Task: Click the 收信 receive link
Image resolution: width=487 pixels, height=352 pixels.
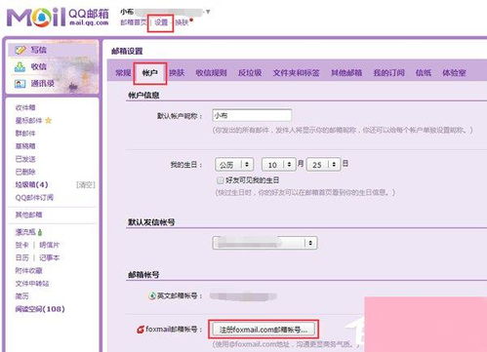Action: pyautogui.click(x=39, y=67)
